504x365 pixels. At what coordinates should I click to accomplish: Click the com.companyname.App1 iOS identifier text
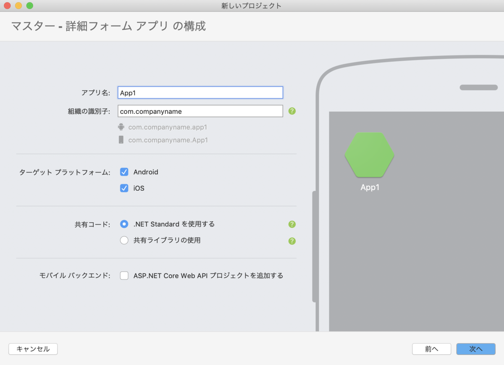168,140
